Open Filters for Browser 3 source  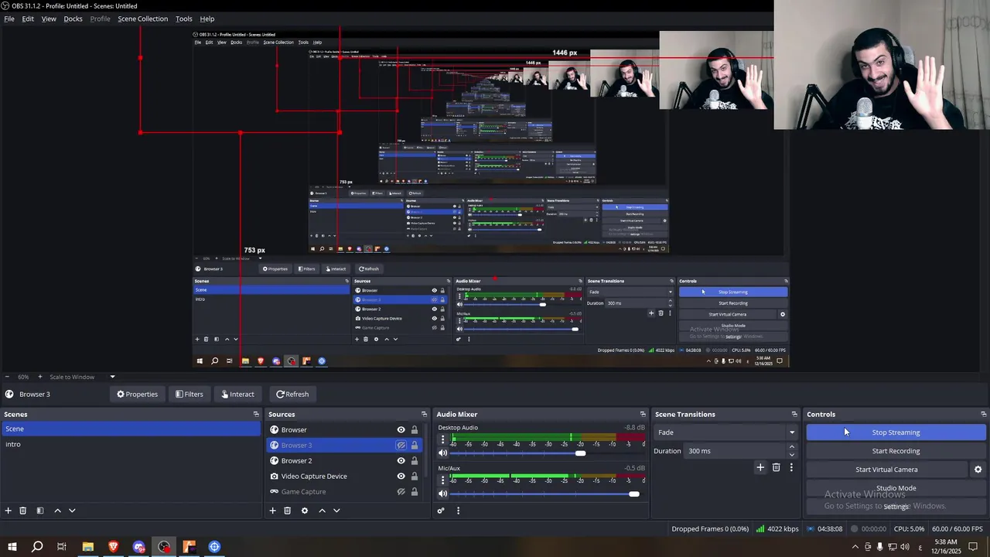(x=189, y=395)
